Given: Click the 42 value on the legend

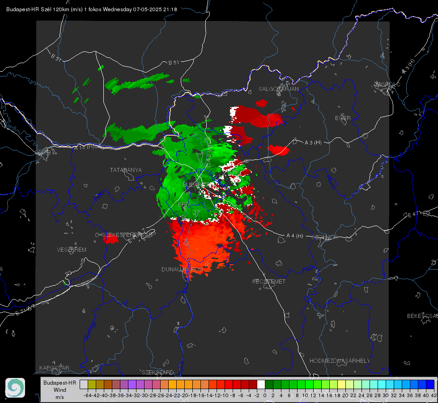Looking at the screenshot, I should (434, 395).
